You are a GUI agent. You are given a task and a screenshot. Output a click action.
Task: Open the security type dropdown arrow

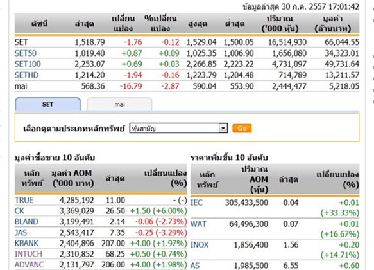[223, 129]
